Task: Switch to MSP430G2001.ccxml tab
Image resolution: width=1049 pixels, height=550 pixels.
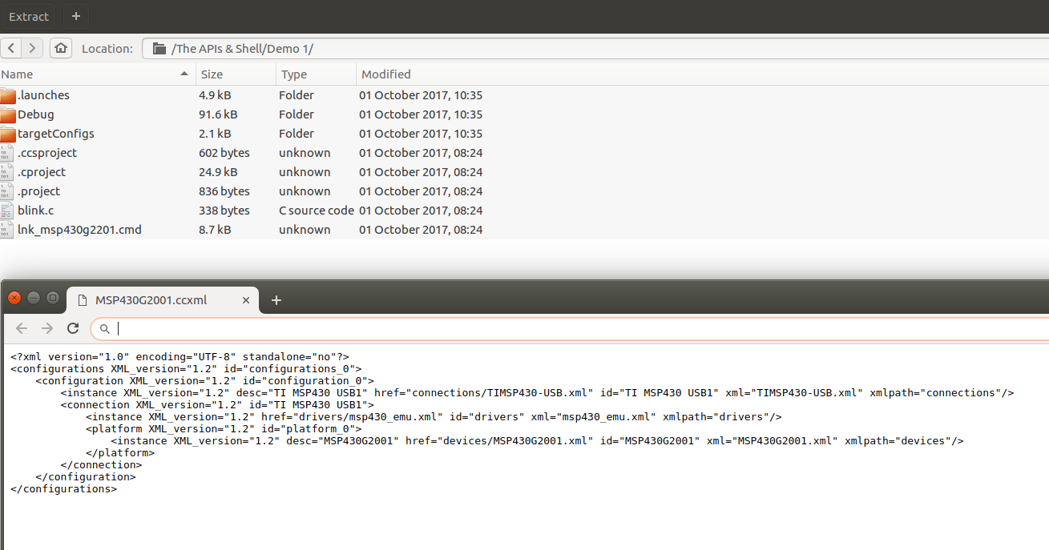Action: [x=151, y=300]
